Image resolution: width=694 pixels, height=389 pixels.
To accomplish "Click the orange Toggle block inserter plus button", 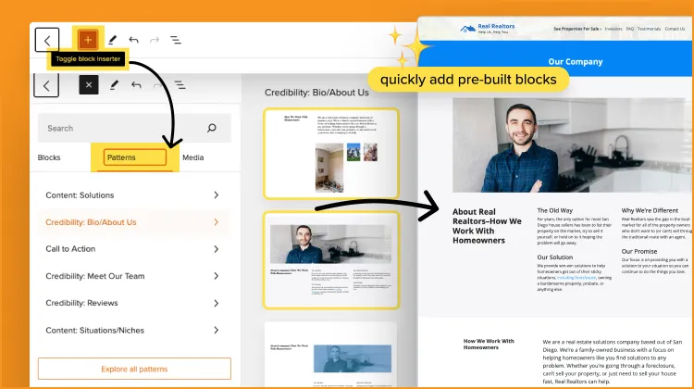I will pos(87,40).
